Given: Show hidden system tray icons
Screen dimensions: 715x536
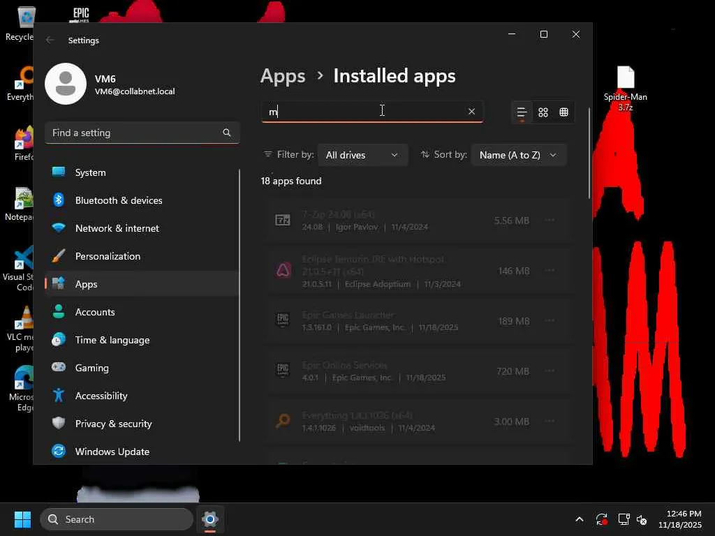Looking at the screenshot, I should pyautogui.click(x=579, y=519).
